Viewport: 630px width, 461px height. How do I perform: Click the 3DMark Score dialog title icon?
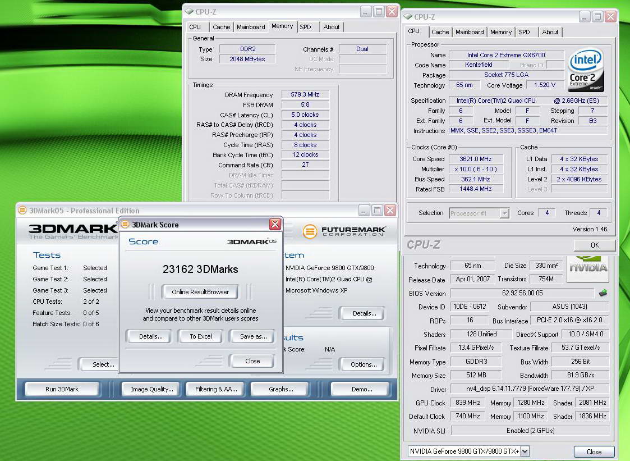125,225
